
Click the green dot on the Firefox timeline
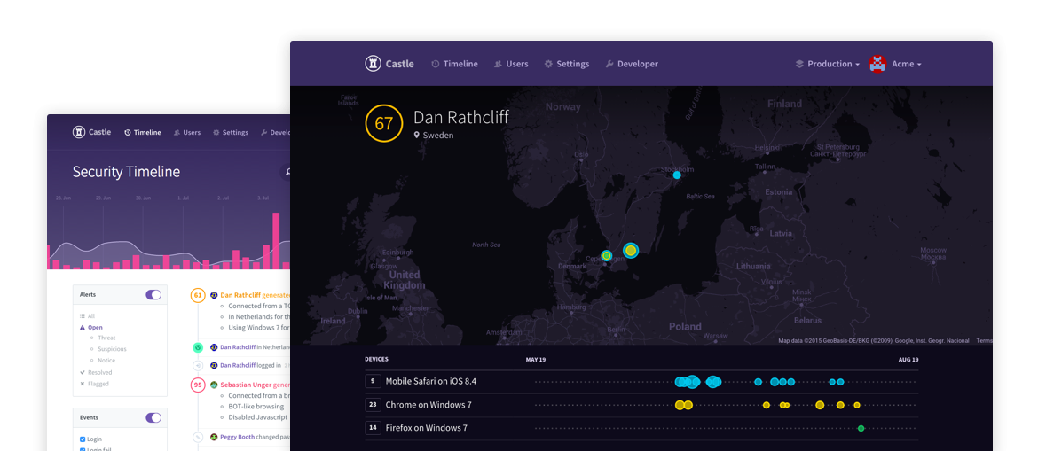tap(861, 429)
